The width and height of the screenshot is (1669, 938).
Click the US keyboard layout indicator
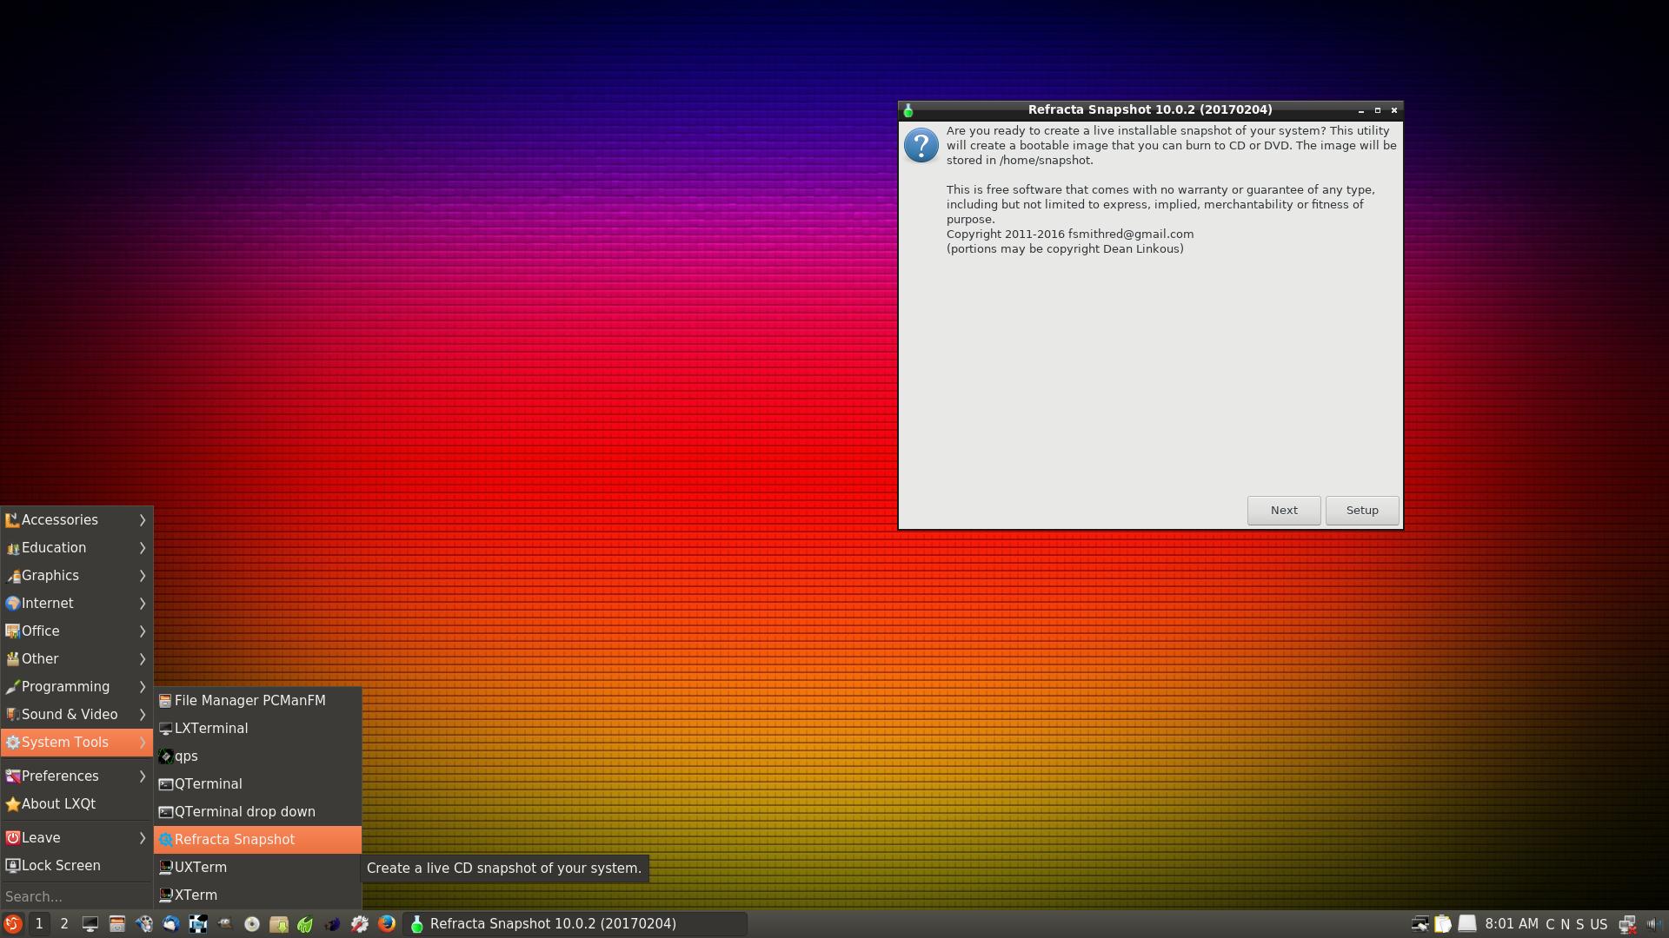click(1599, 925)
